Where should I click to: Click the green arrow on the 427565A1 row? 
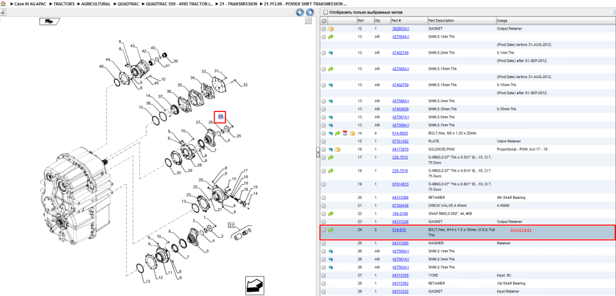[331, 69]
